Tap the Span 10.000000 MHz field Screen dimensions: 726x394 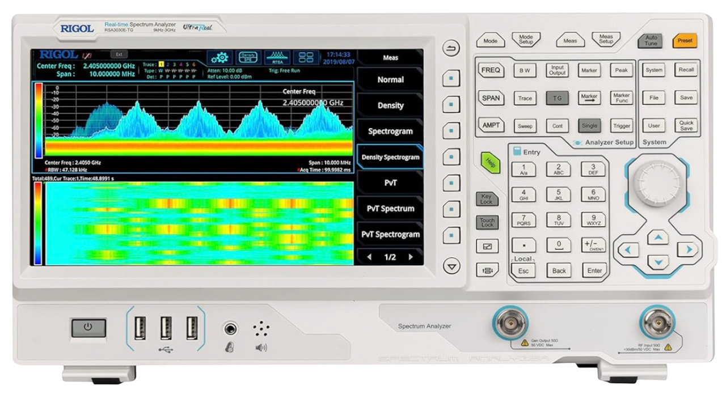(97, 74)
